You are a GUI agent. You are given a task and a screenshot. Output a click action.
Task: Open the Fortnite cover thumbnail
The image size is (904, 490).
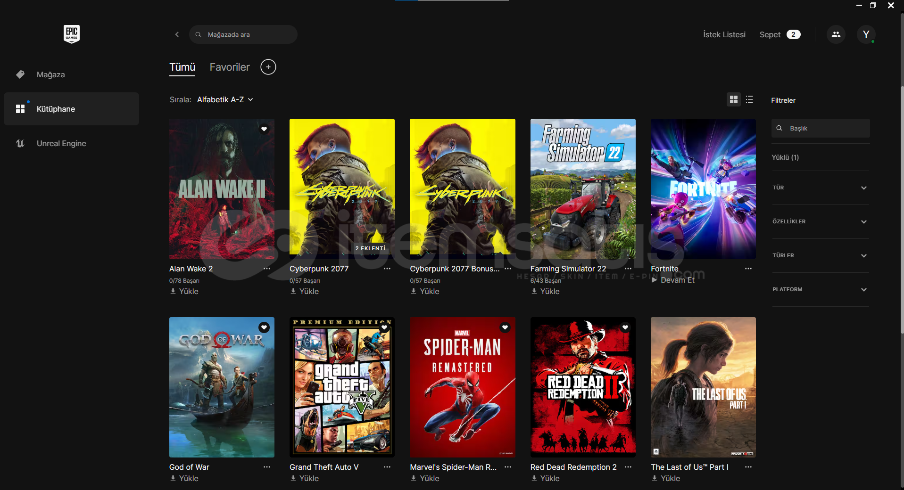click(x=703, y=188)
